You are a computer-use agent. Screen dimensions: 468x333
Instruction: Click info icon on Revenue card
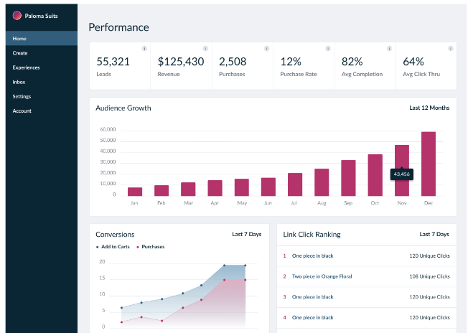[206, 49]
